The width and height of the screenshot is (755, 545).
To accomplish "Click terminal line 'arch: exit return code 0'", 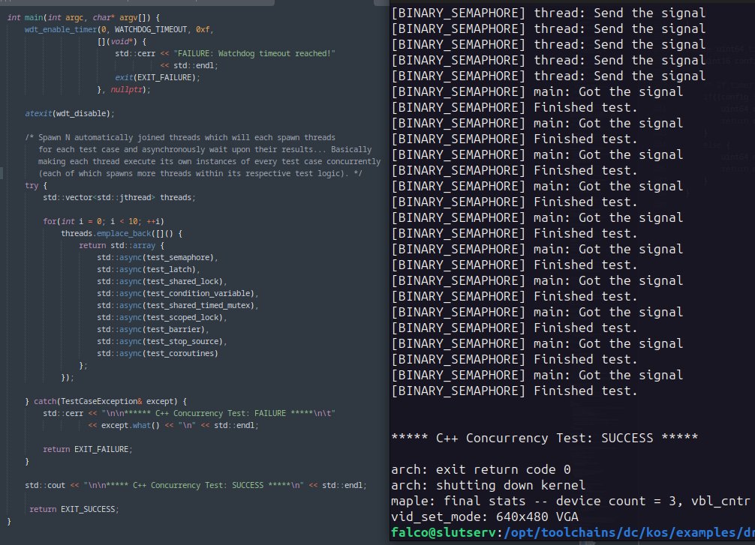I will (481, 469).
